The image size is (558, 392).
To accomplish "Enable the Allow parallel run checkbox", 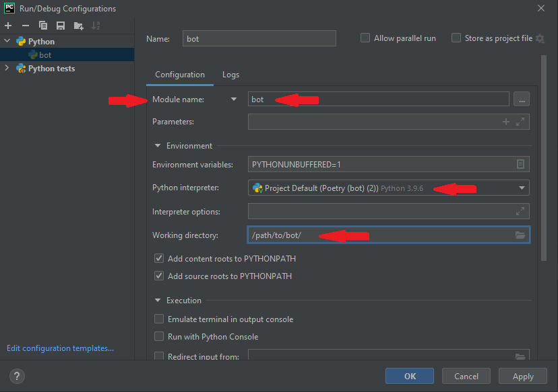I will (x=365, y=38).
